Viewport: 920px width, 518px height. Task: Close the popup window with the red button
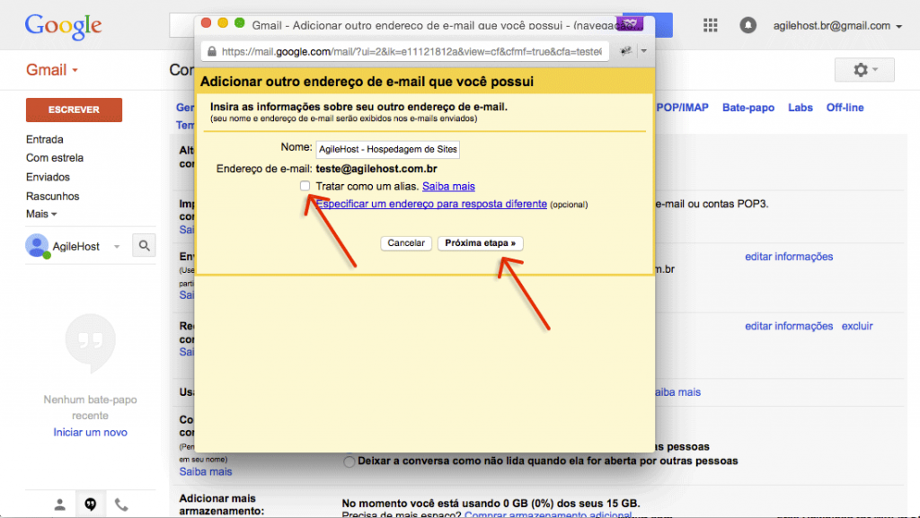(x=206, y=22)
